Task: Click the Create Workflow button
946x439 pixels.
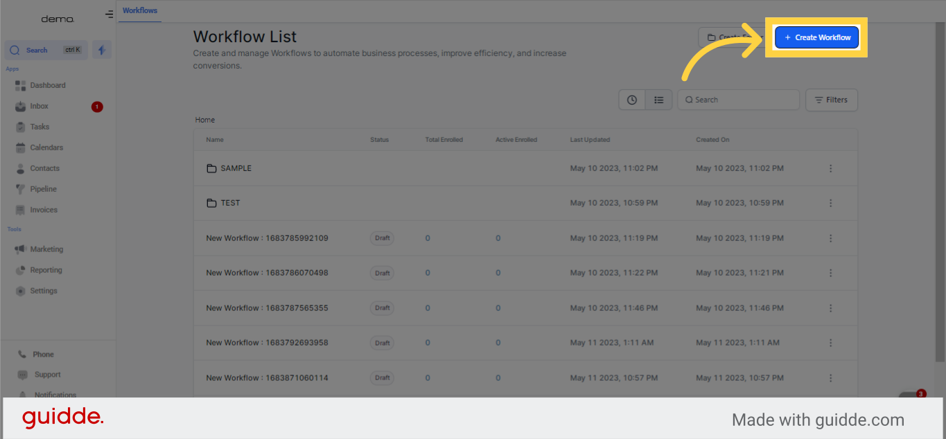Action: click(x=816, y=37)
